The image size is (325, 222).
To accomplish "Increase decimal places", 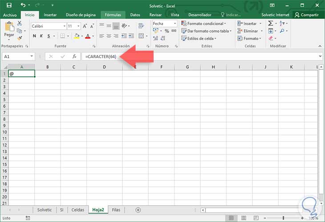I will [x=156, y=38].
